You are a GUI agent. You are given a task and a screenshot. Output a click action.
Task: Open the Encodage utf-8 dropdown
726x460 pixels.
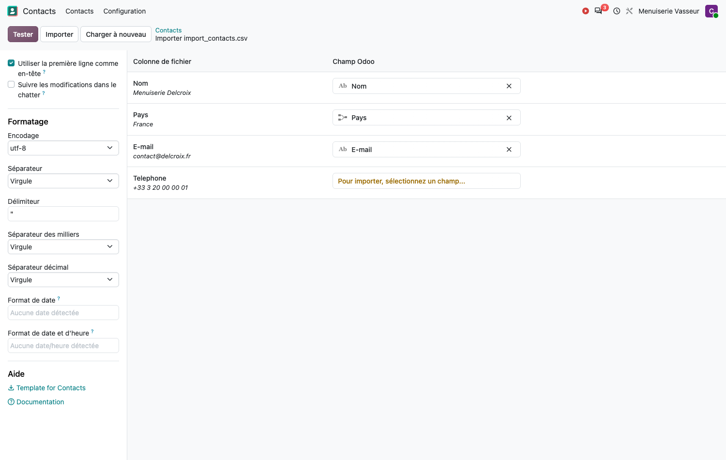(63, 148)
